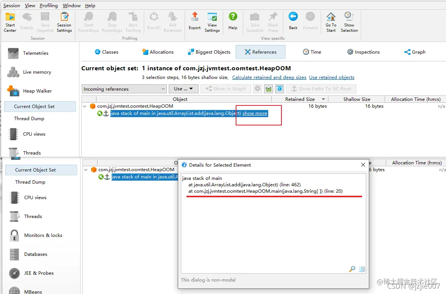Switch to the Biggest Objects tab

click(x=209, y=52)
